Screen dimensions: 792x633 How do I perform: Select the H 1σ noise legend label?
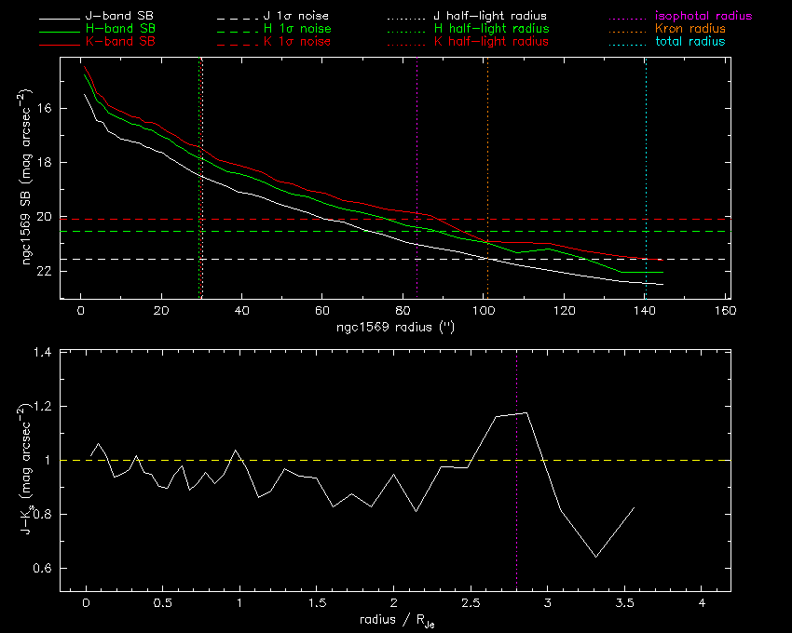(296, 30)
